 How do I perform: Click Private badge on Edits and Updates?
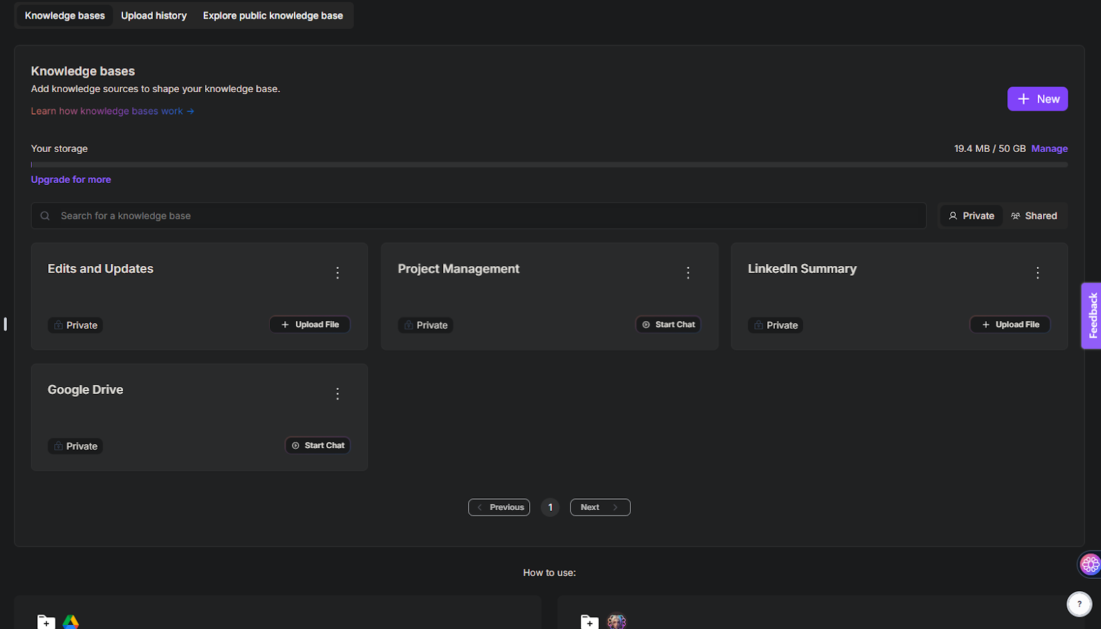(75, 325)
